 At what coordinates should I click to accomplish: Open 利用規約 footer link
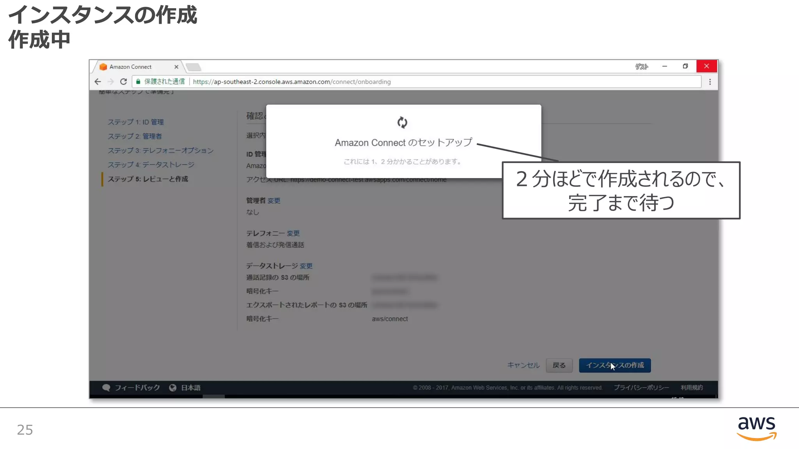[x=692, y=387]
